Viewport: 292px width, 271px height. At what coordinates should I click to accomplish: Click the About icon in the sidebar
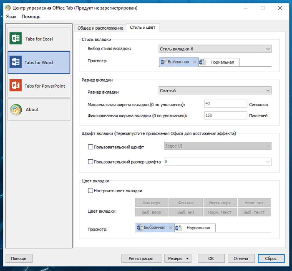[x=16, y=109]
